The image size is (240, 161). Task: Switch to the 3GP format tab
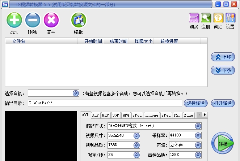tap(116, 115)
